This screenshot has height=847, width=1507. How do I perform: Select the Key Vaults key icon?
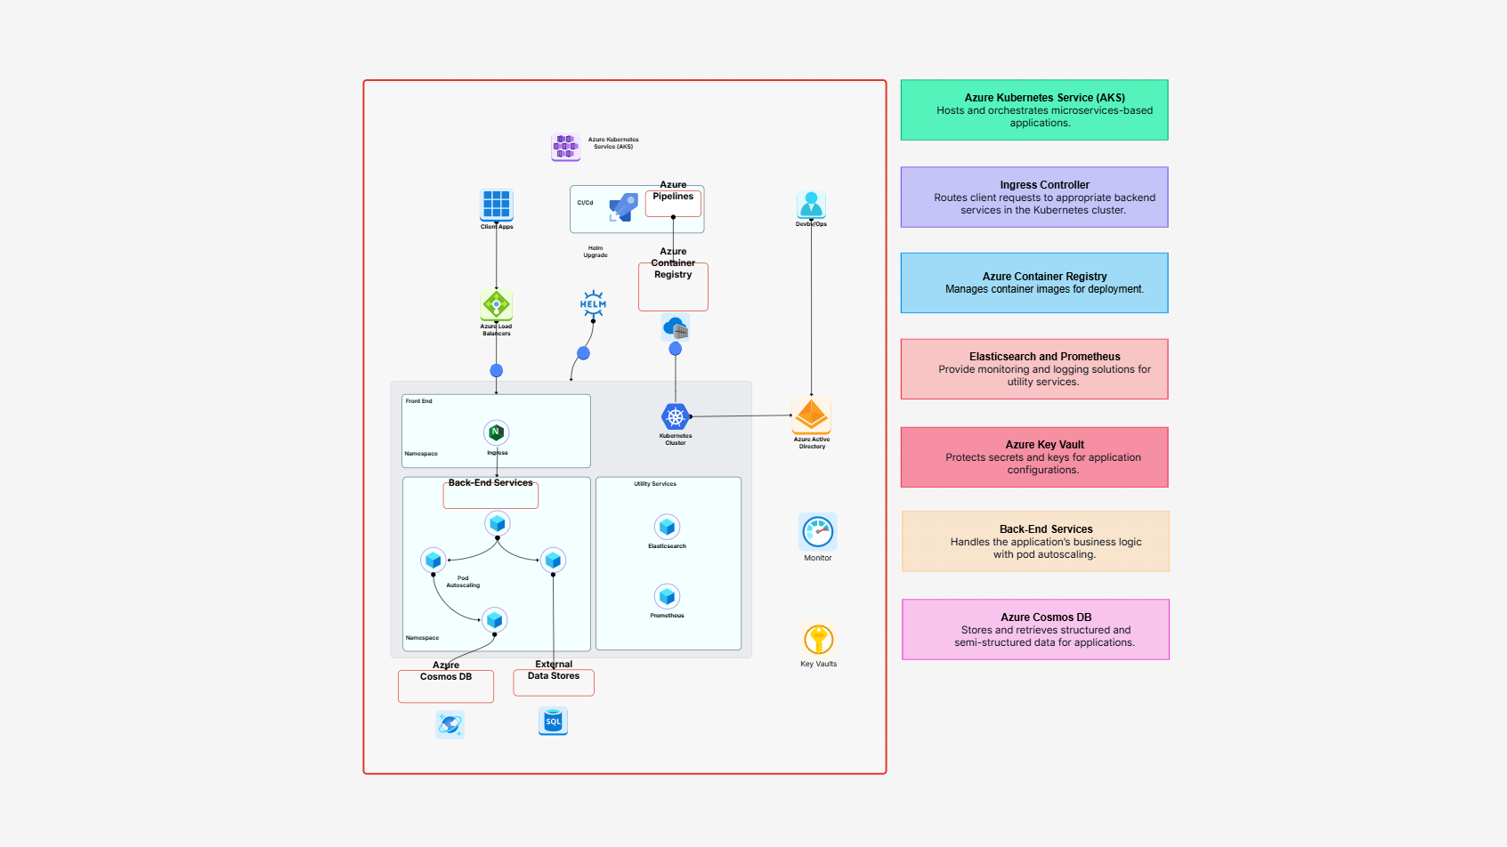tap(817, 639)
